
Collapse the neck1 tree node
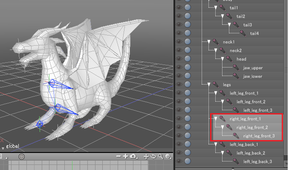coord(209,42)
